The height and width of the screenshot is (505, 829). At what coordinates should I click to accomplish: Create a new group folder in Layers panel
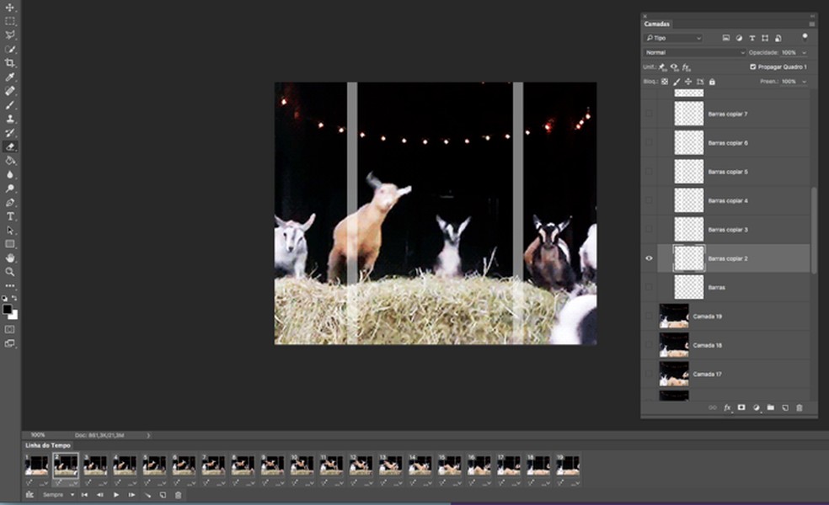pyautogui.click(x=770, y=407)
